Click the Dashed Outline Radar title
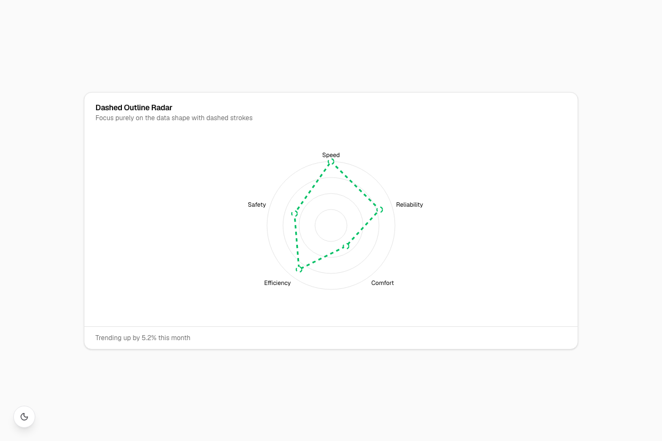The width and height of the screenshot is (662, 441). [x=134, y=107]
